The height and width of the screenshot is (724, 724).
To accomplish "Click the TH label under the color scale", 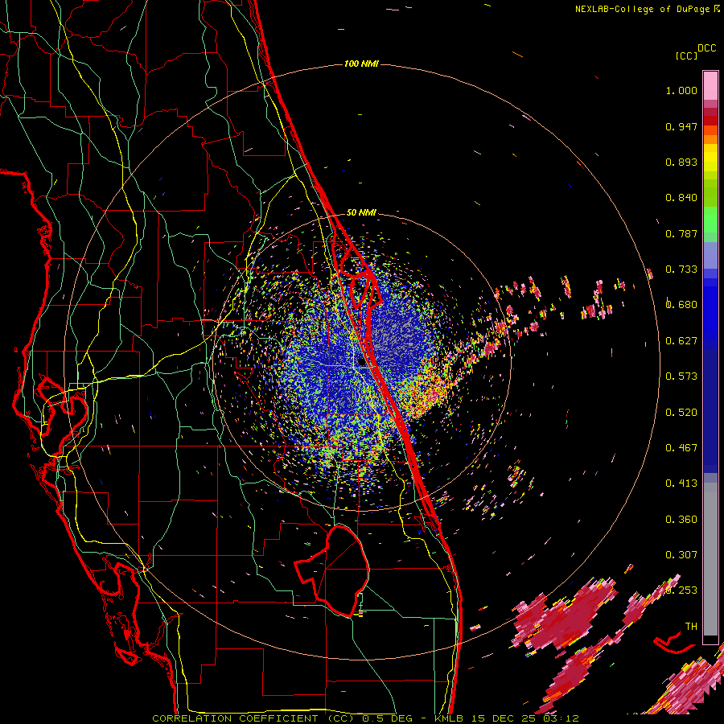I will 691,627.
